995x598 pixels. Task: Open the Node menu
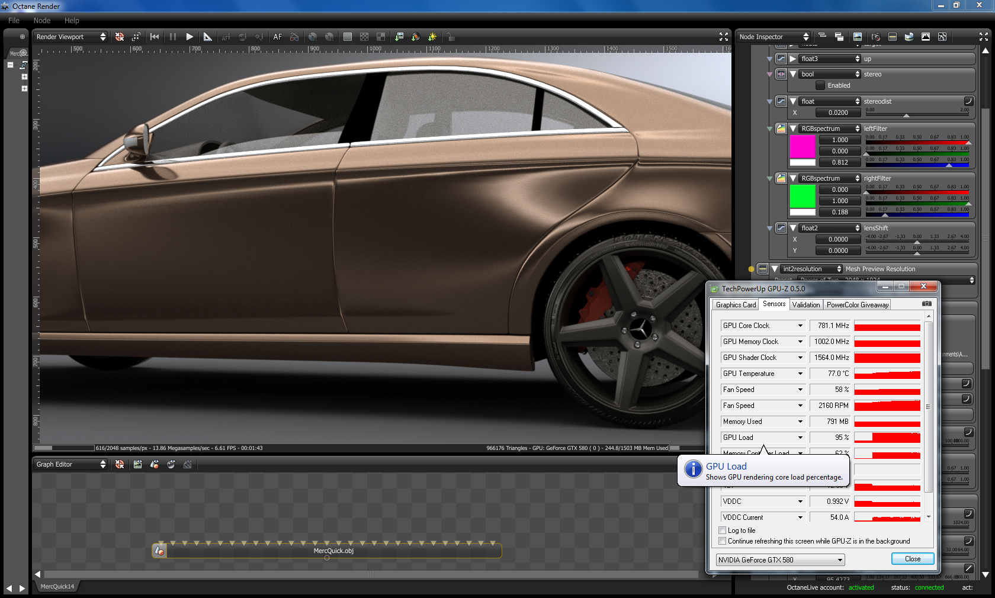click(42, 20)
